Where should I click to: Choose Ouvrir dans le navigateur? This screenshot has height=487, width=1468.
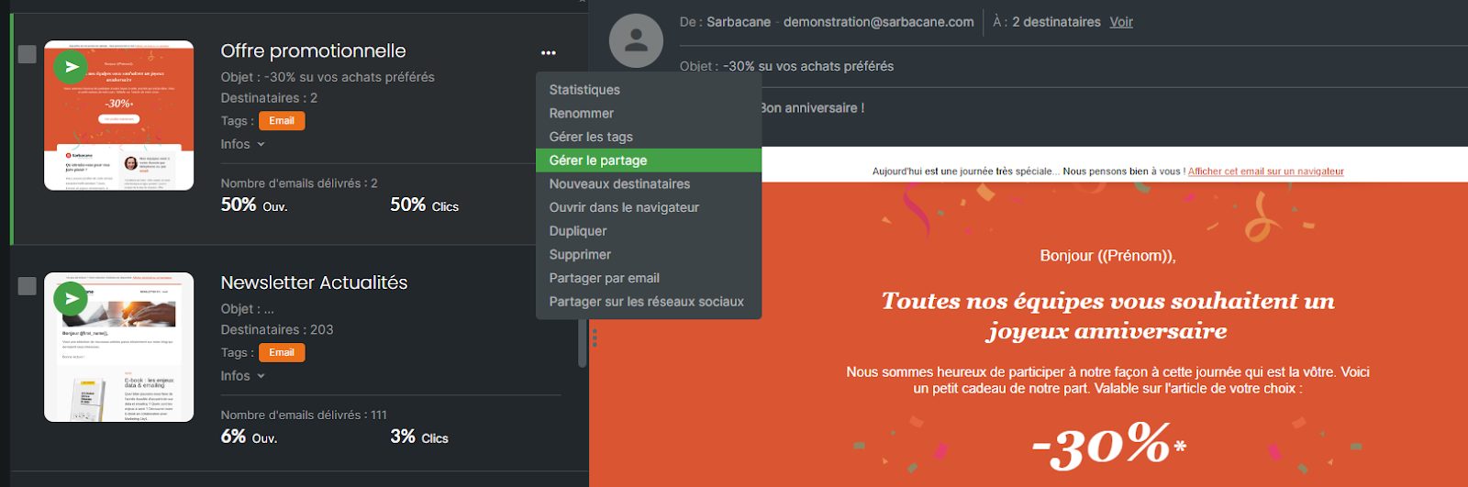(649, 207)
